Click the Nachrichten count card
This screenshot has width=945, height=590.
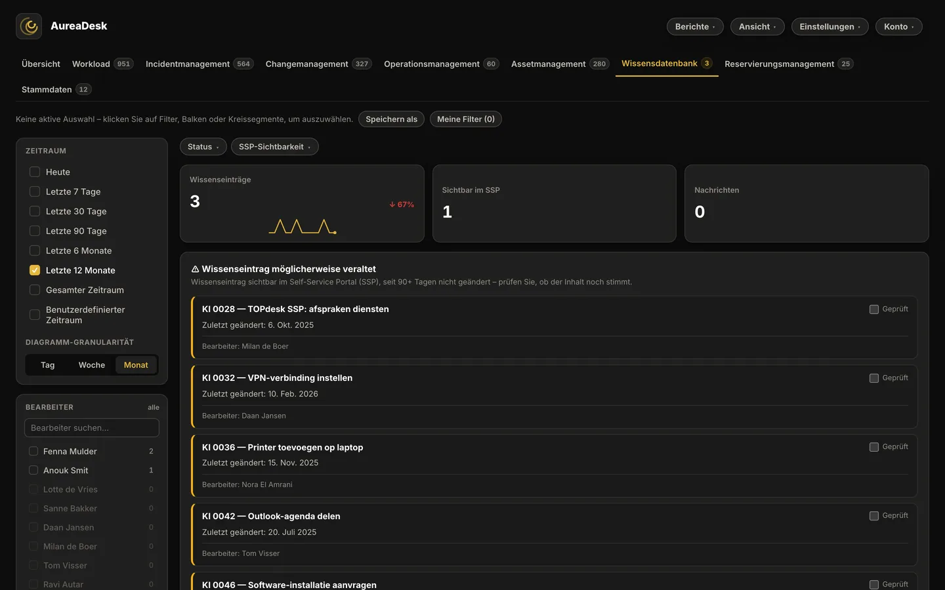807,203
